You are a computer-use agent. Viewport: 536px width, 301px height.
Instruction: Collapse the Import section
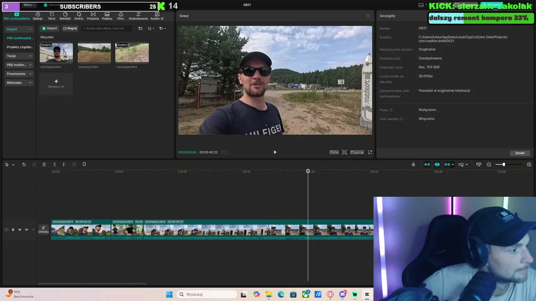point(19,29)
